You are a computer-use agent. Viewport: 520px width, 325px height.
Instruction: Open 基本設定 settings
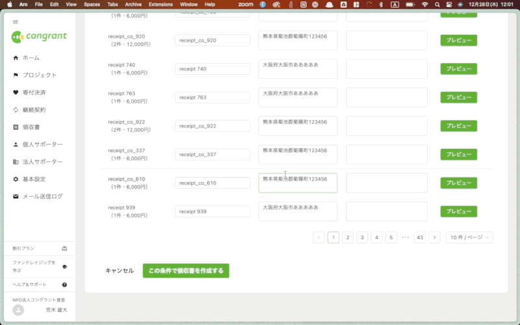(34, 179)
